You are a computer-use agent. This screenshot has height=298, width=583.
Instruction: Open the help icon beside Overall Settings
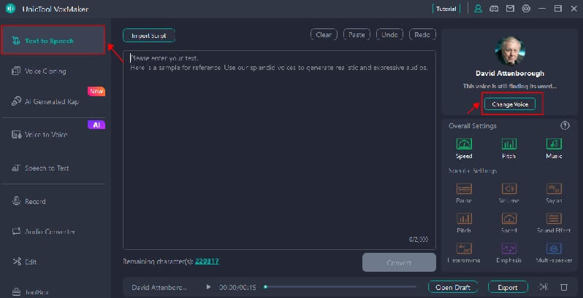point(564,125)
